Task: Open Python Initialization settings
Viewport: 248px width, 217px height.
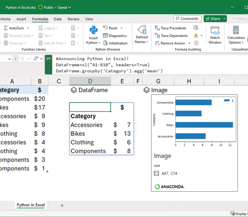Action: tap(115, 43)
